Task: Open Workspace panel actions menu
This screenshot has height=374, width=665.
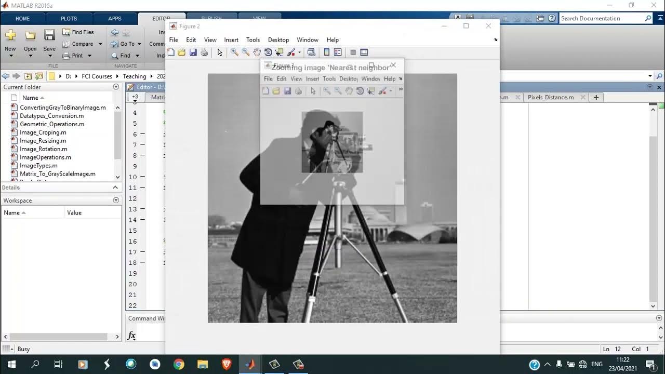Action: 116,201
